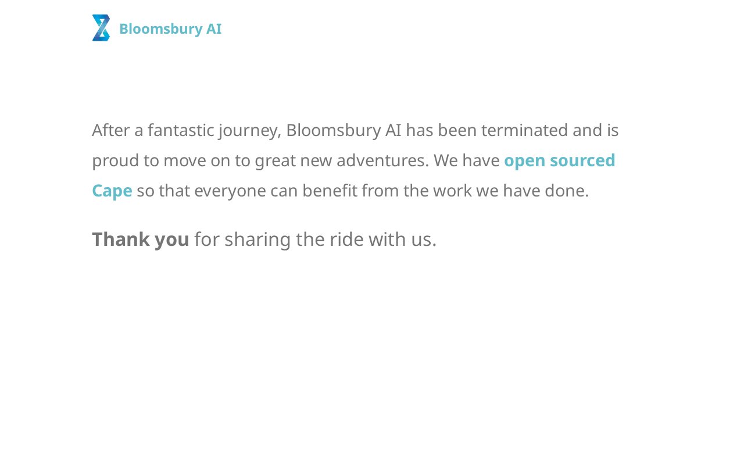The height and width of the screenshot is (465, 744).
Task: Click the bold 'Thank you' text
Action: (x=141, y=239)
